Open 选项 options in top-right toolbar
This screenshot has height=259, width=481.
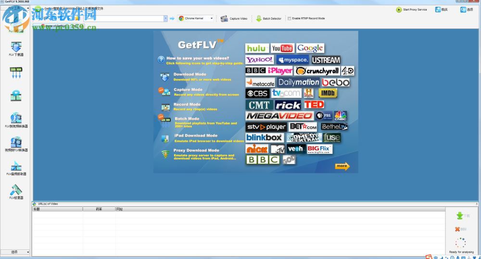point(467,10)
